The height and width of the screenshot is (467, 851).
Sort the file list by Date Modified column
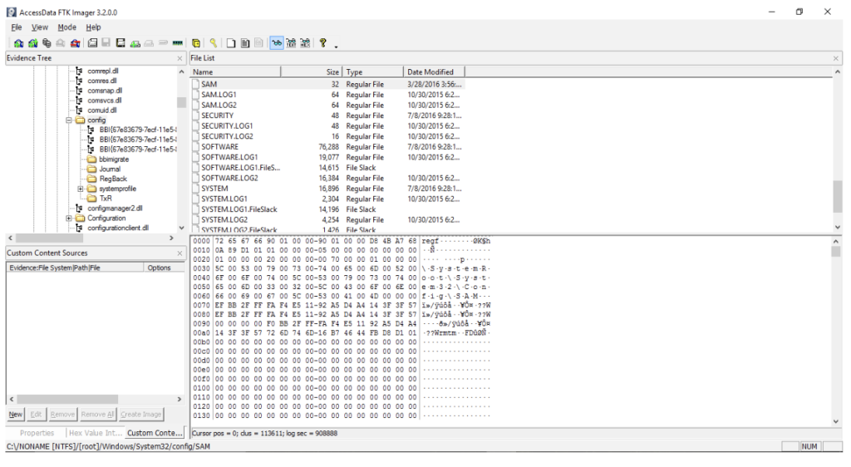click(430, 72)
